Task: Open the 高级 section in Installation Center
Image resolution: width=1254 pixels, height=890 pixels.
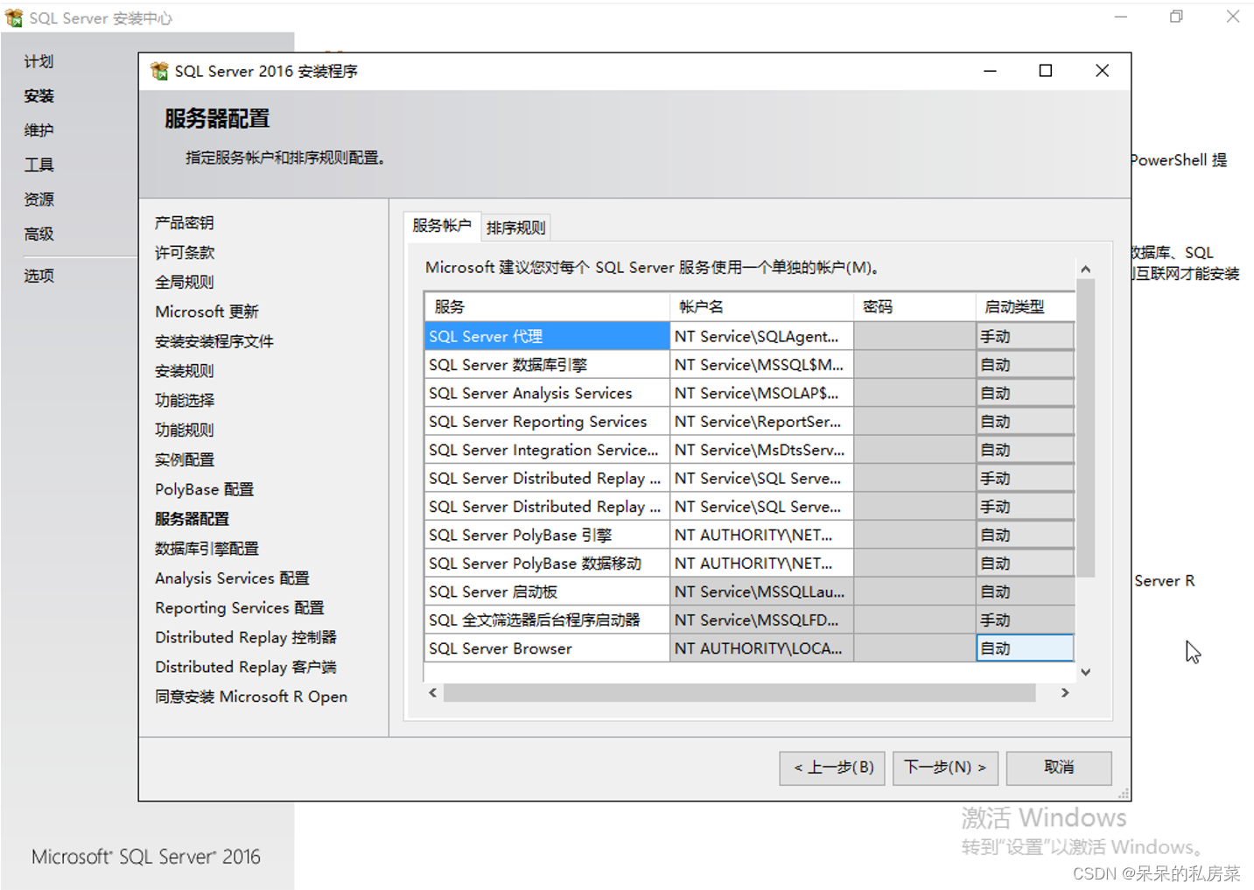Action: coord(39,234)
